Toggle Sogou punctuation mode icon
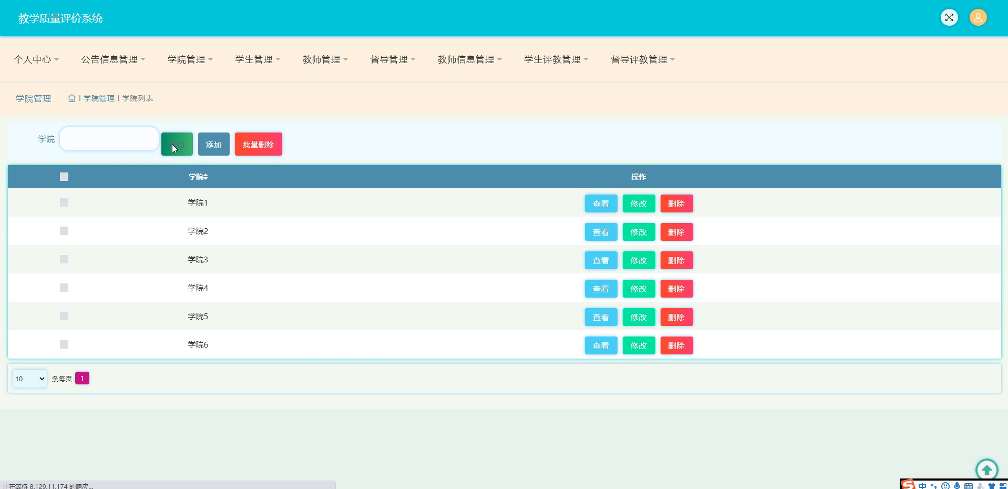The image size is (1008, 489). pyautogui.click(x=934, y=486)
